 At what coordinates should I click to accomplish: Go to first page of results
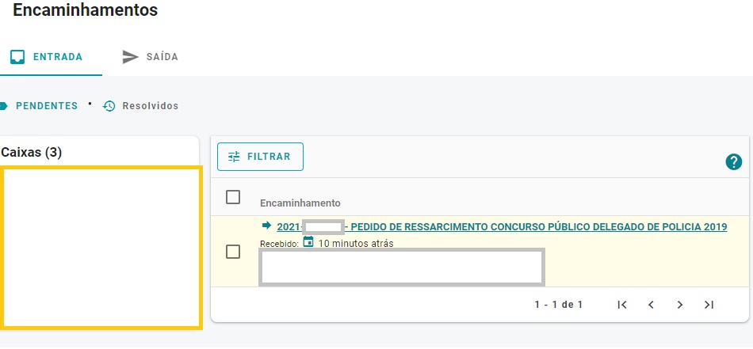pyautogui.click(x=622, y=305)
